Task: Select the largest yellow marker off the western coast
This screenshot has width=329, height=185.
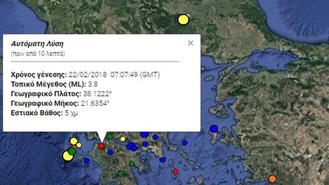Action: pyautogui.click(x=68, y=156)
